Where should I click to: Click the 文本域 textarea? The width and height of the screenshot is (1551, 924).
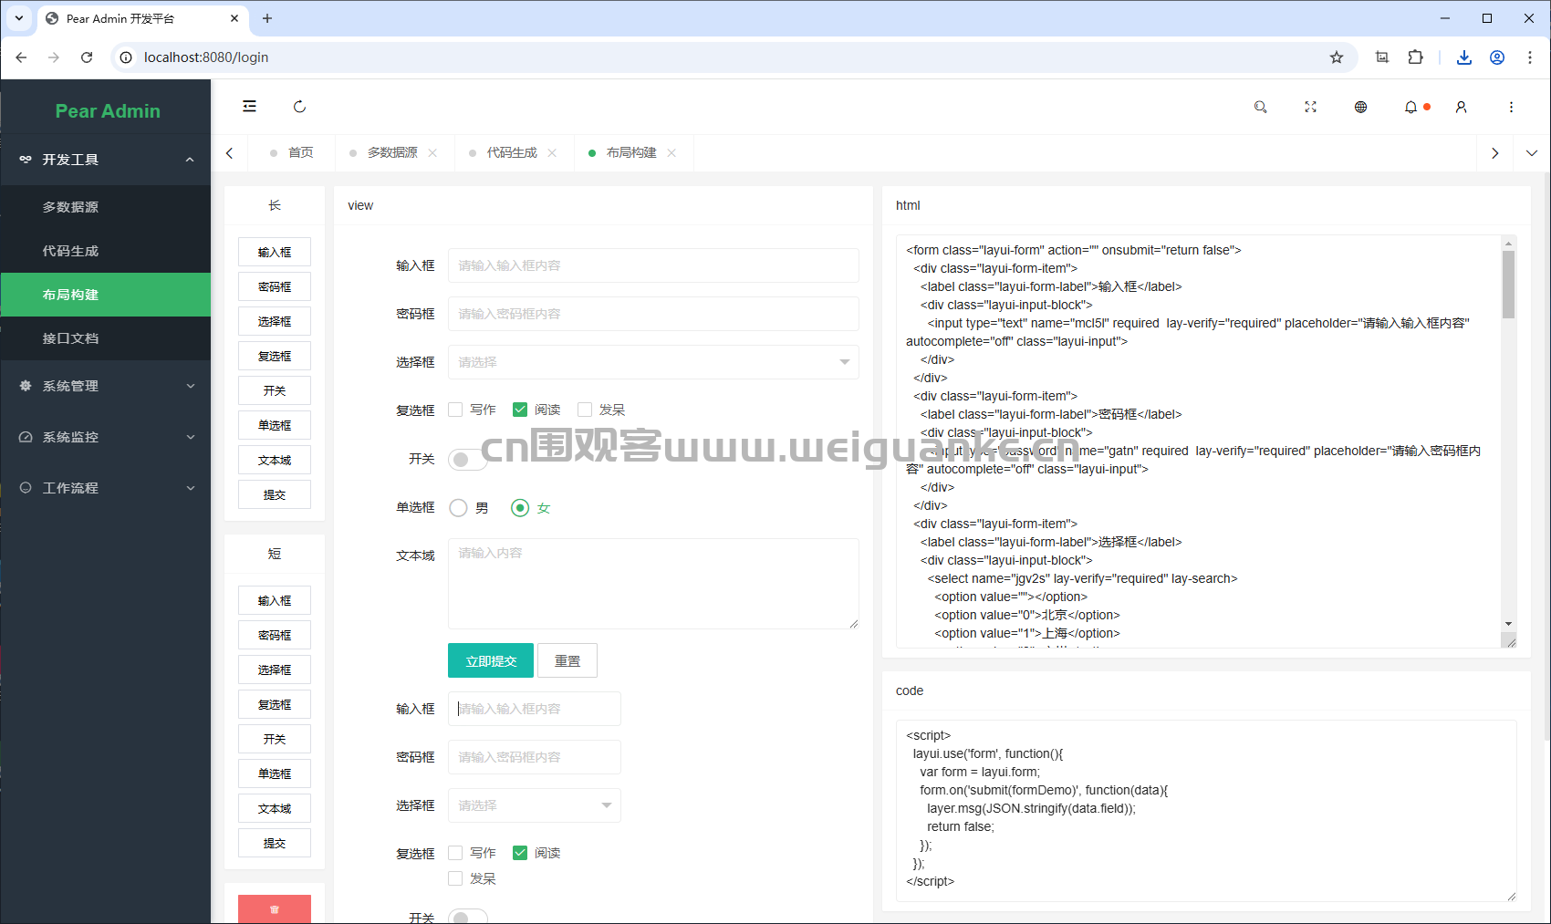(x=653, y=584)
